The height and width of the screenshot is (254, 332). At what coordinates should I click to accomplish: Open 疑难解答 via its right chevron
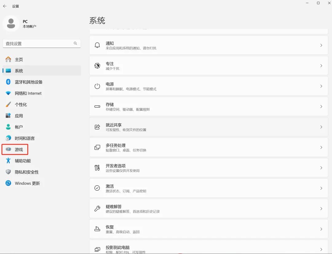321,208
